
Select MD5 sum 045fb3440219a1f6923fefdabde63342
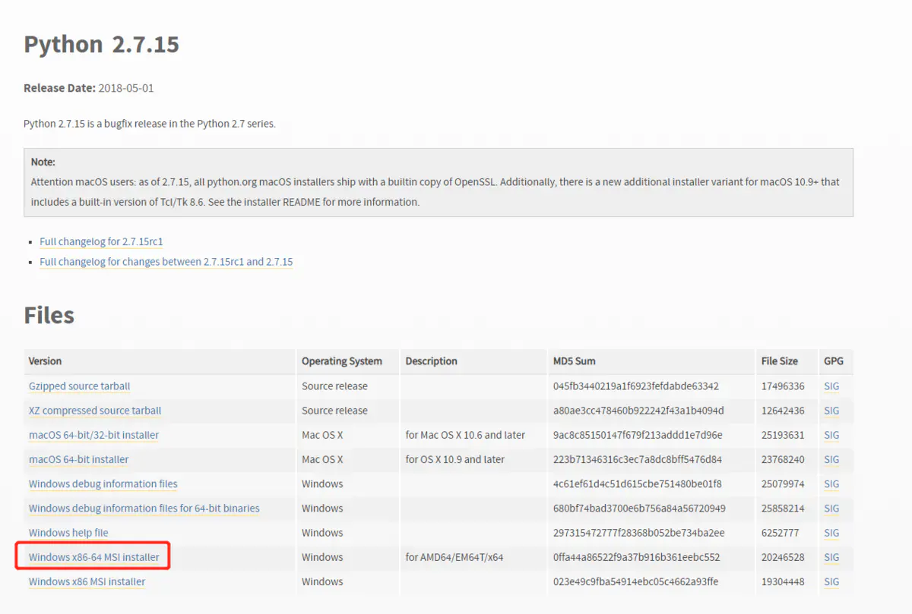point(636,386)
